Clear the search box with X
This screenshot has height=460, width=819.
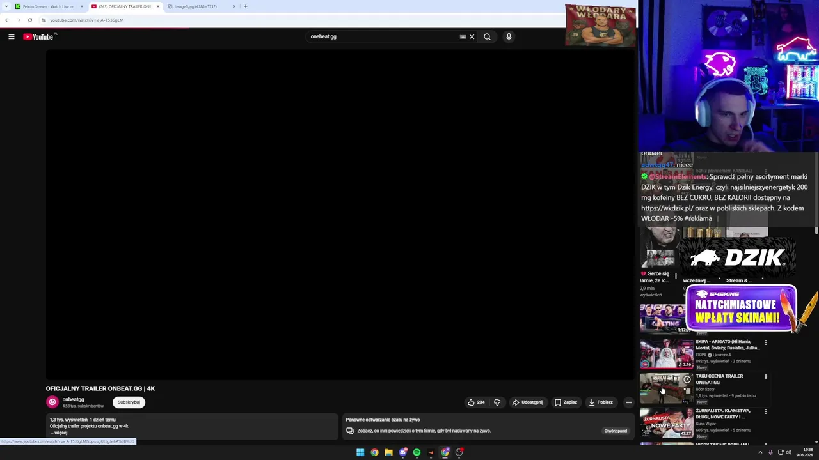[472, 36]
